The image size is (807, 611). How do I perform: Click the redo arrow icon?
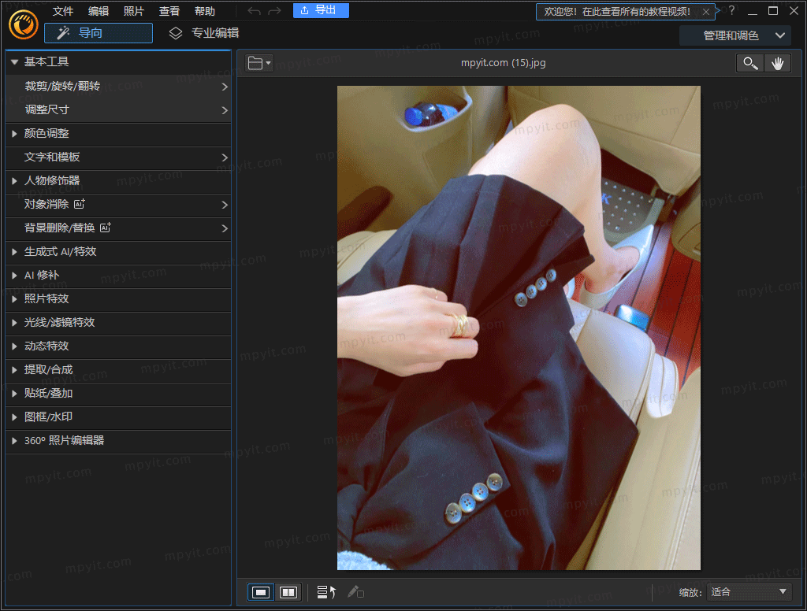274,11
